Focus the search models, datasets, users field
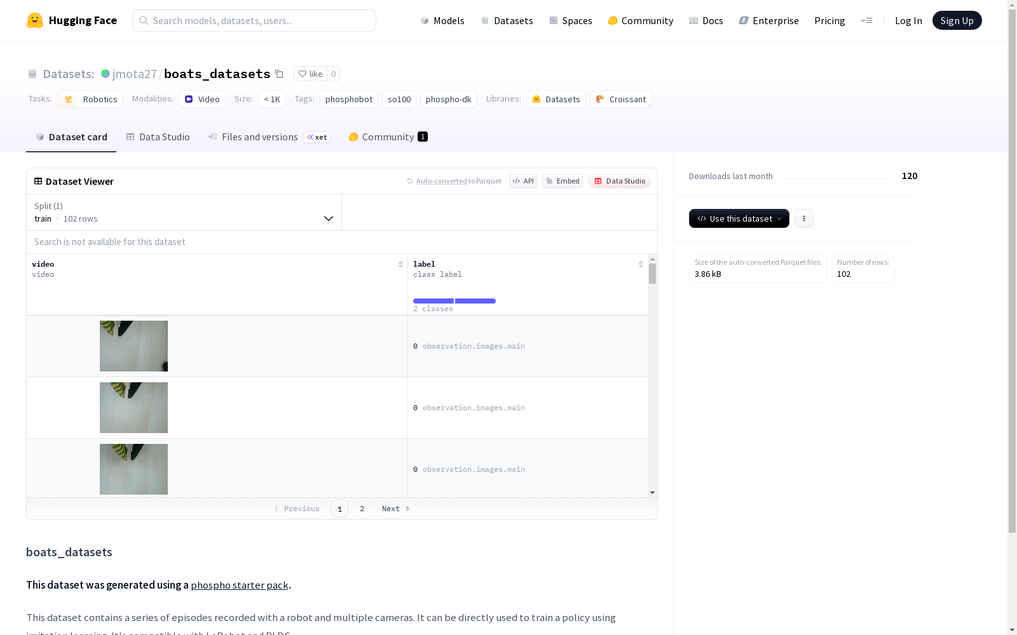The width and height of the screenshot is (1017, 635). click(254, 20)
